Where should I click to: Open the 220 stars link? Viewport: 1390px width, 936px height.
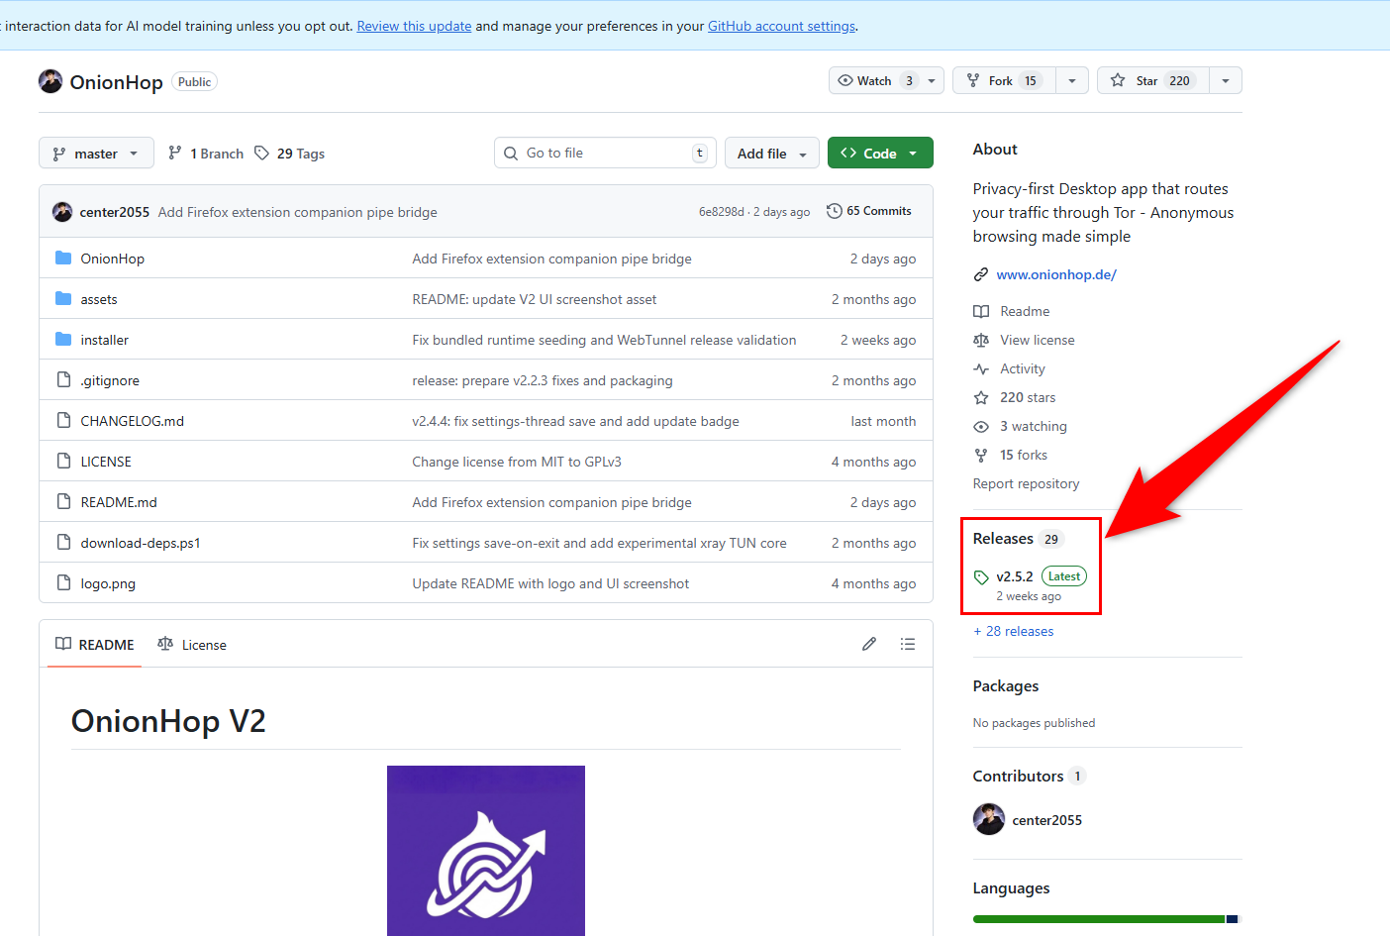(x=1028, y=397)
